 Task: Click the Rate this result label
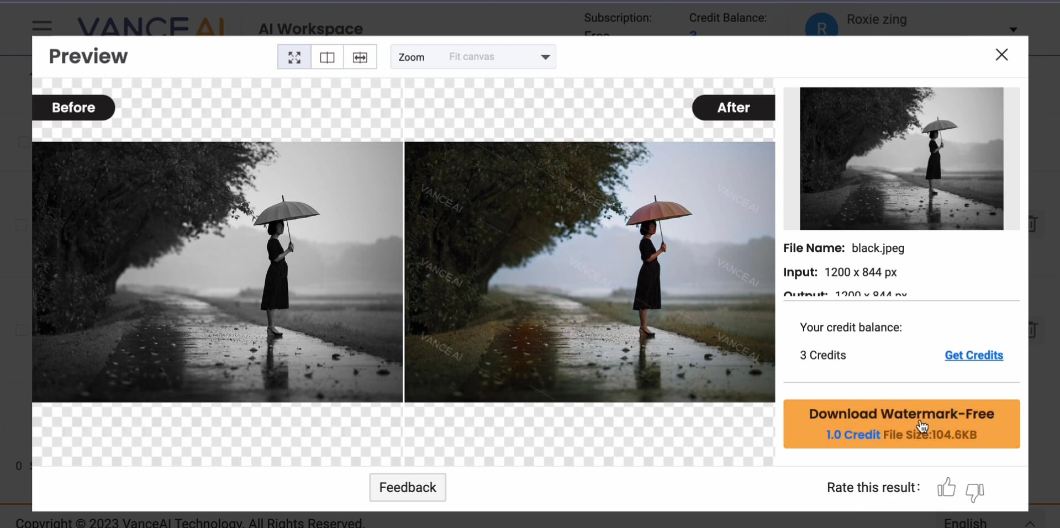pyautogui.click(x=873, y=487)
